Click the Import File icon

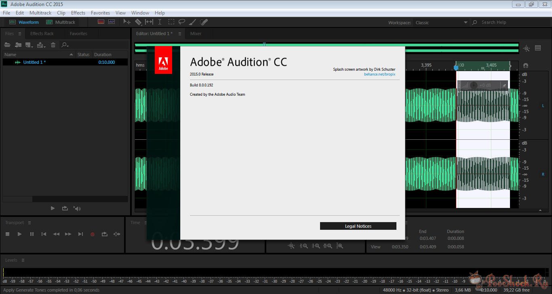[18, 45]
